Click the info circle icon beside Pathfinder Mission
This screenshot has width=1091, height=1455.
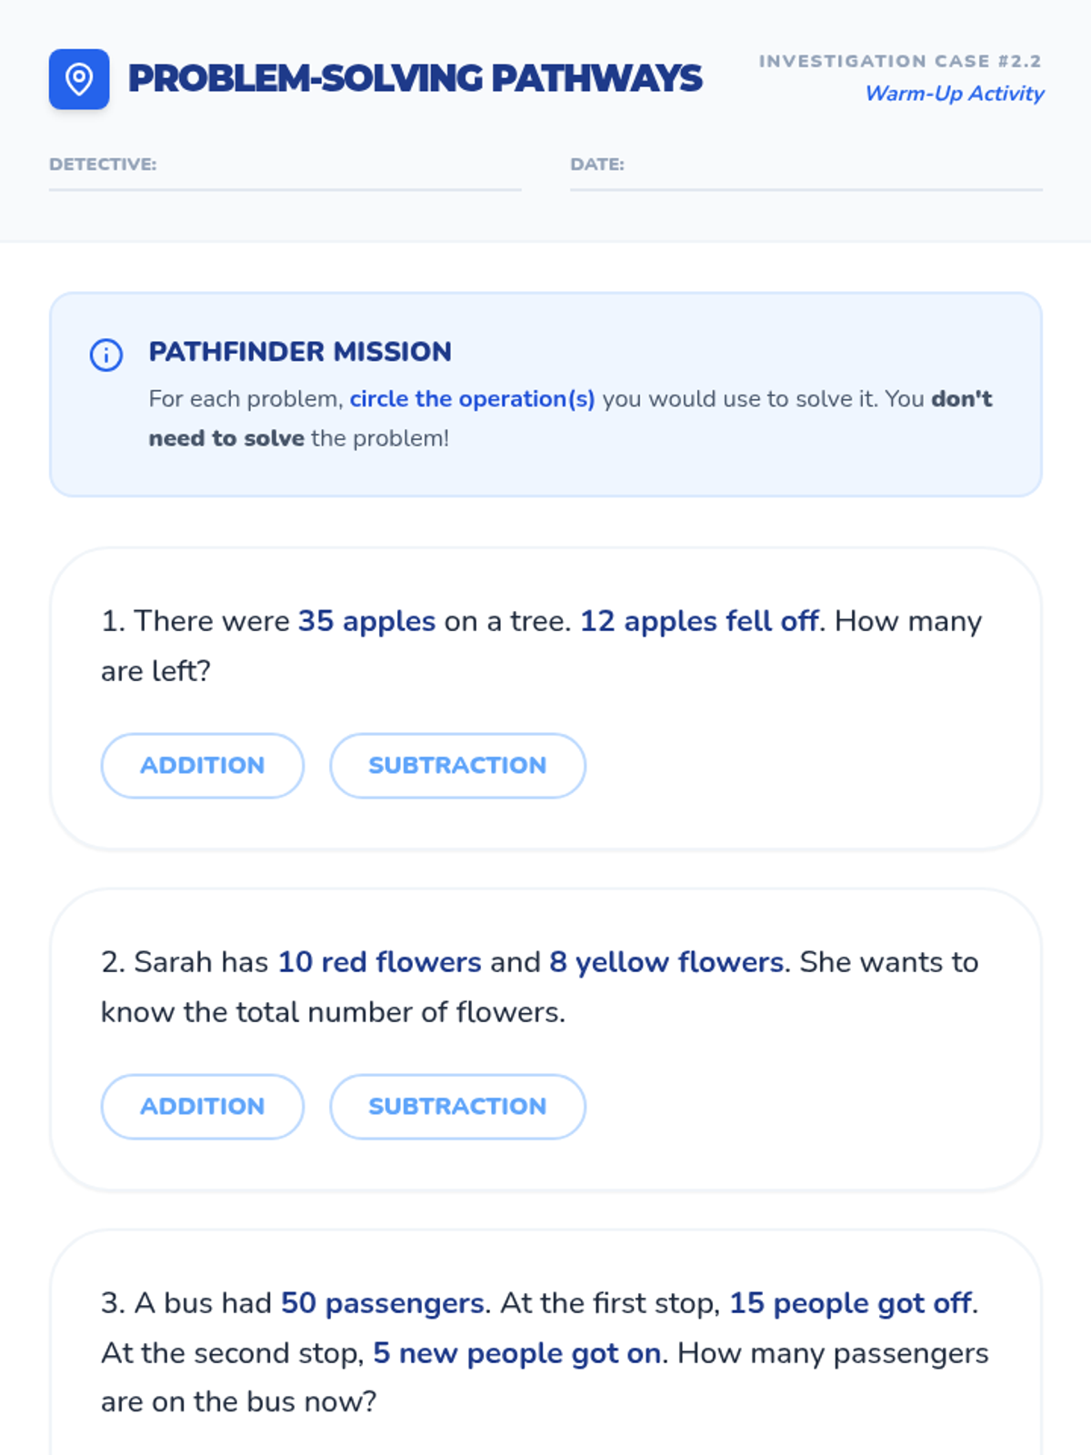[106, 355]
